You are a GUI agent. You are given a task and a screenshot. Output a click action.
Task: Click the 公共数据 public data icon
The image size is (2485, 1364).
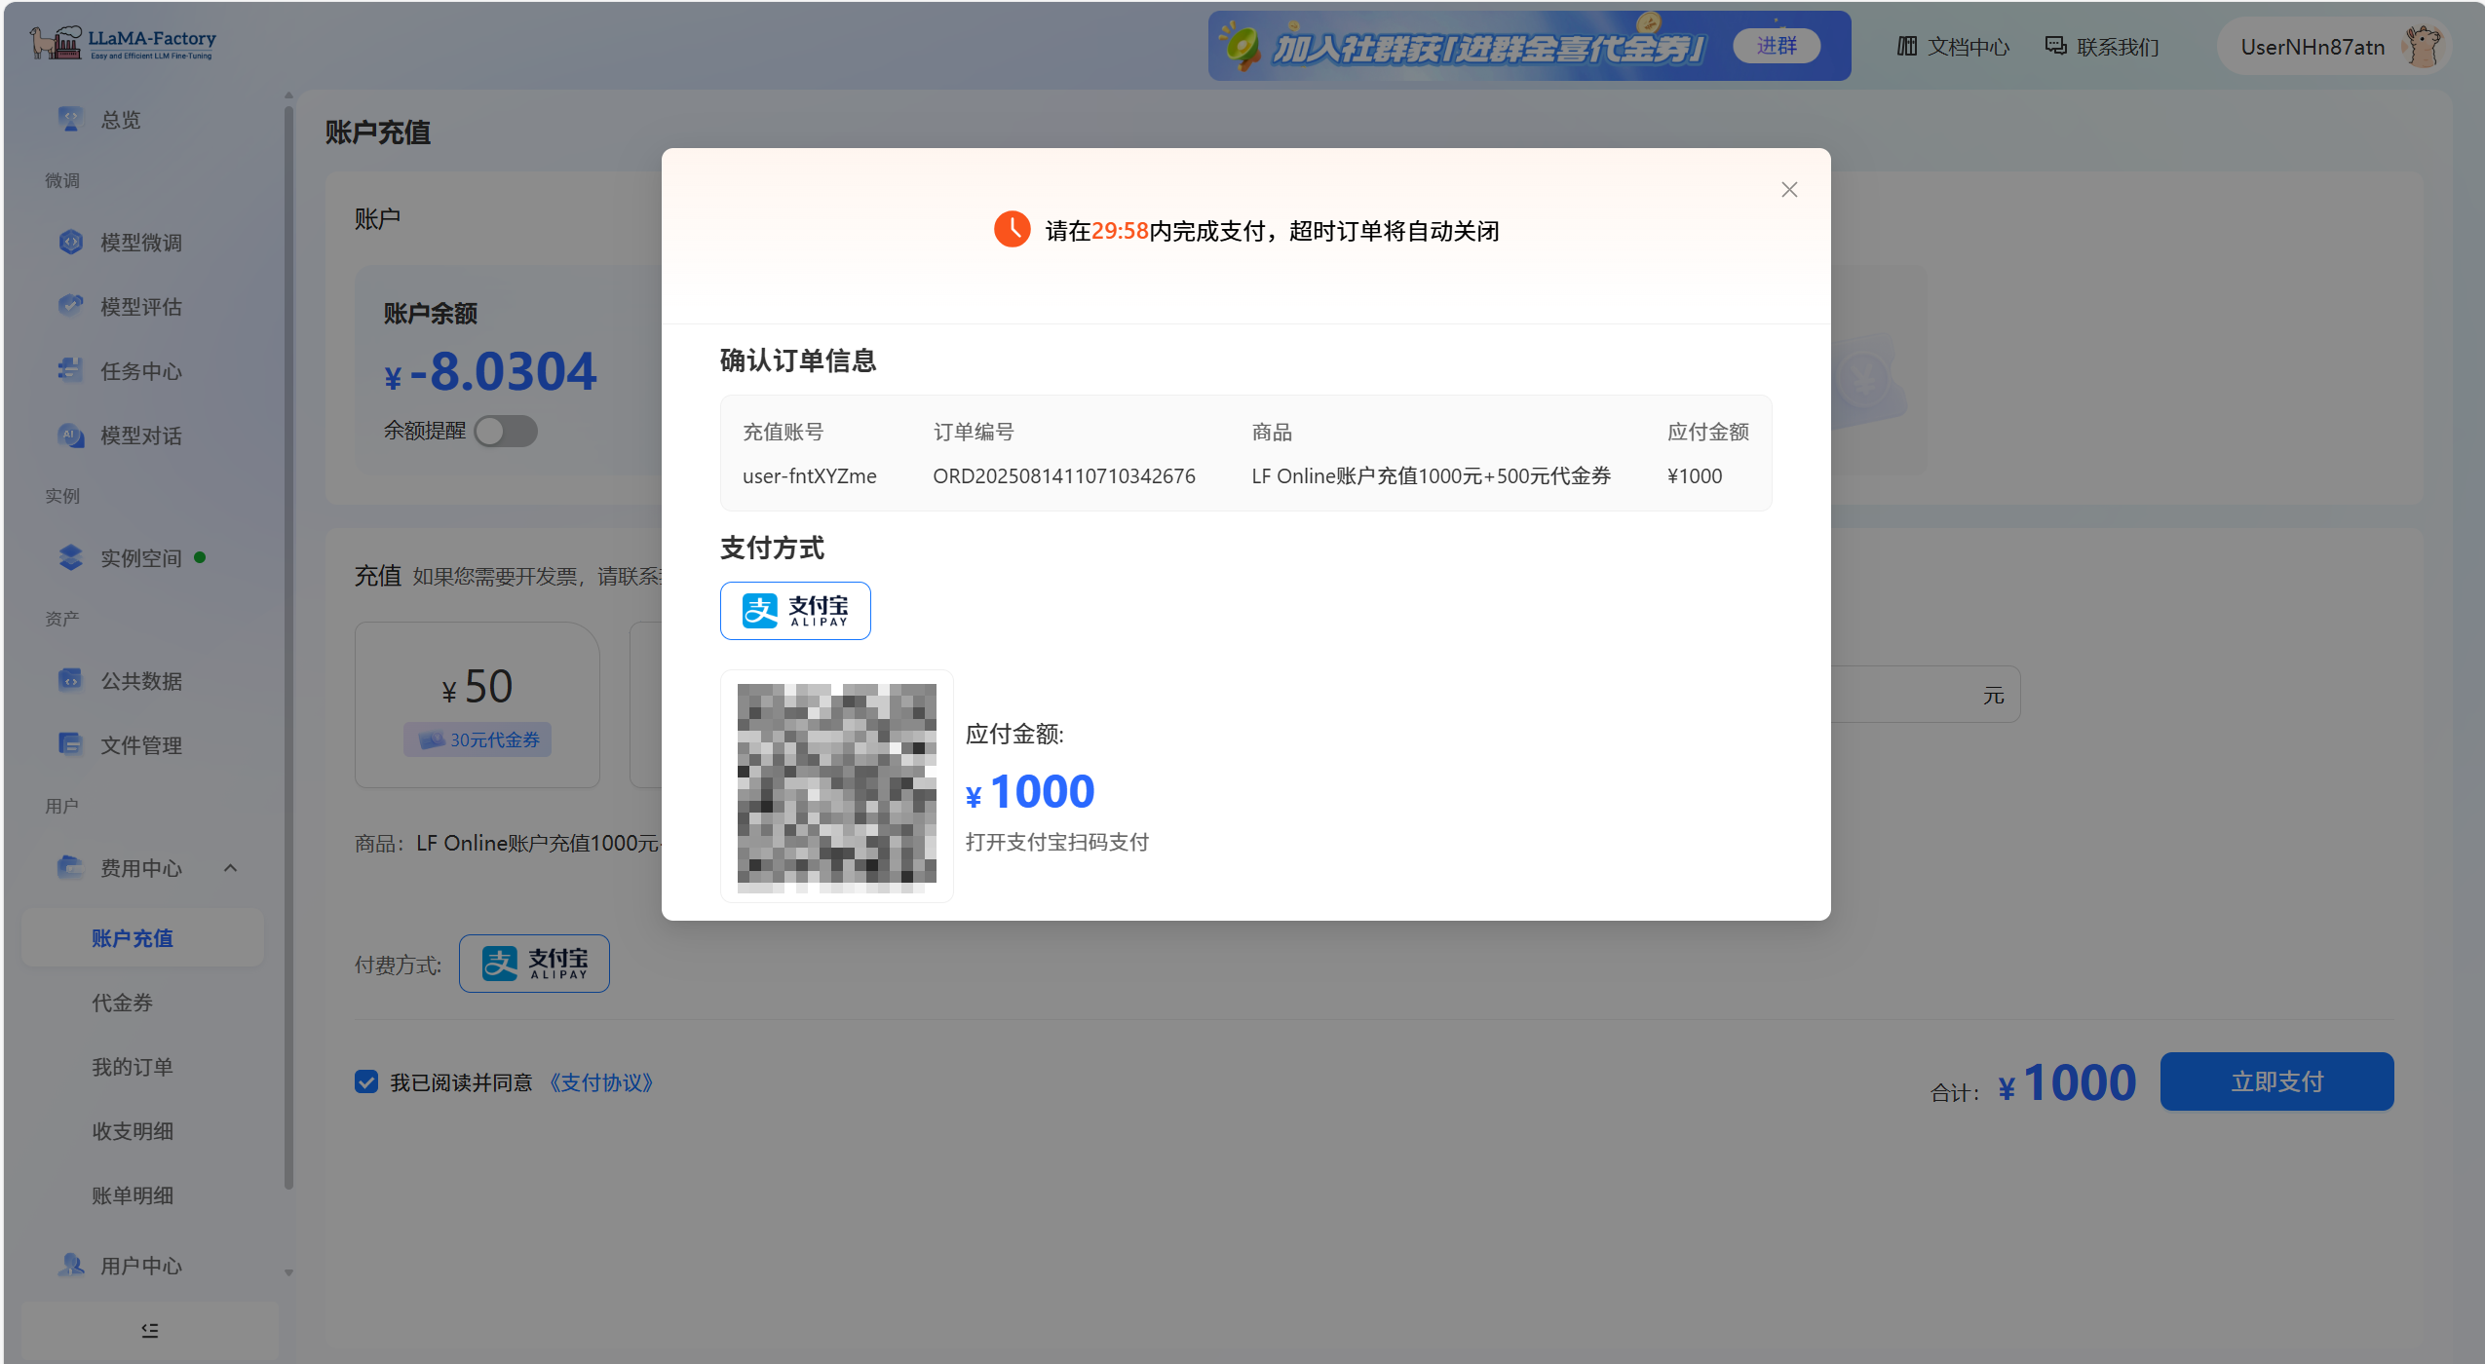tap(70, 680)
